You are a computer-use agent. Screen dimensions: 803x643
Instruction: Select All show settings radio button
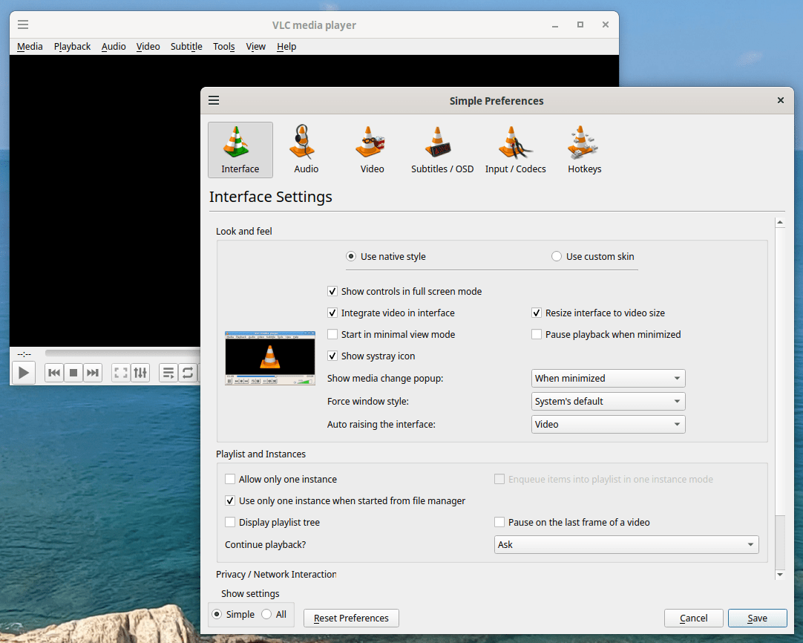click(273, 614)
